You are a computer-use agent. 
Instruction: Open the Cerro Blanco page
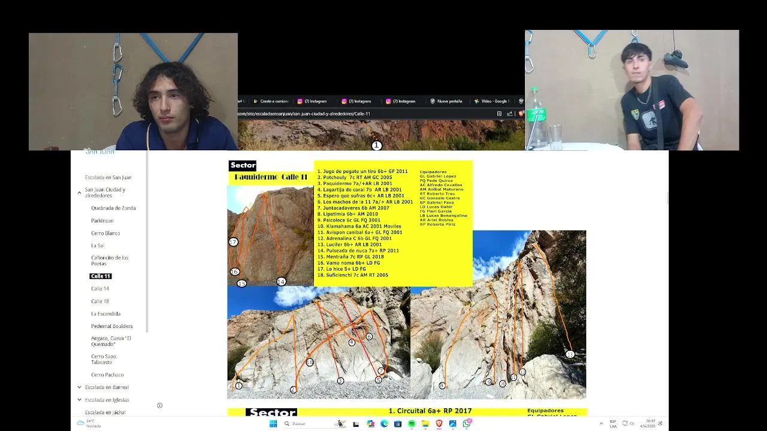click(x=105, y=233)
